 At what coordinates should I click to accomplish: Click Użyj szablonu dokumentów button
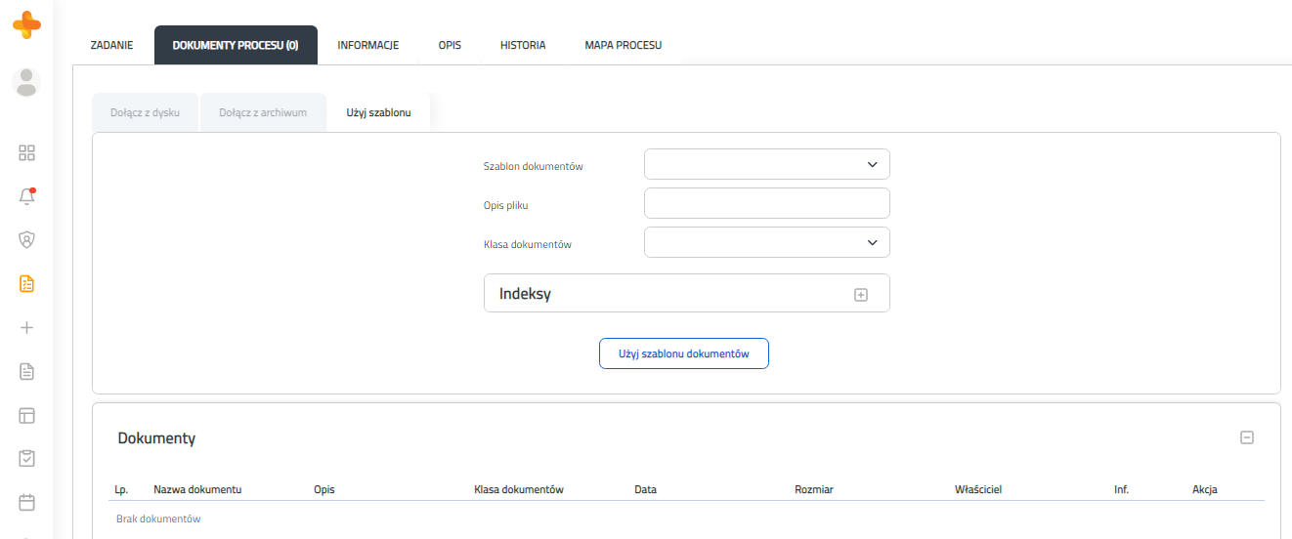(x=684, y=353)
